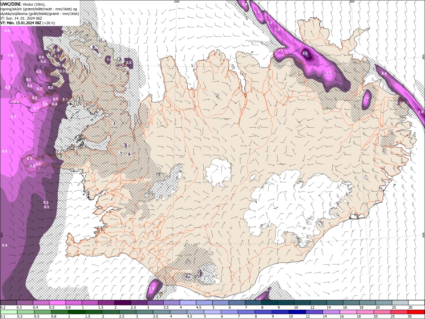Click the 1.0 value off the south coast
The image size is (425, 319).
(x=151, y=288)
